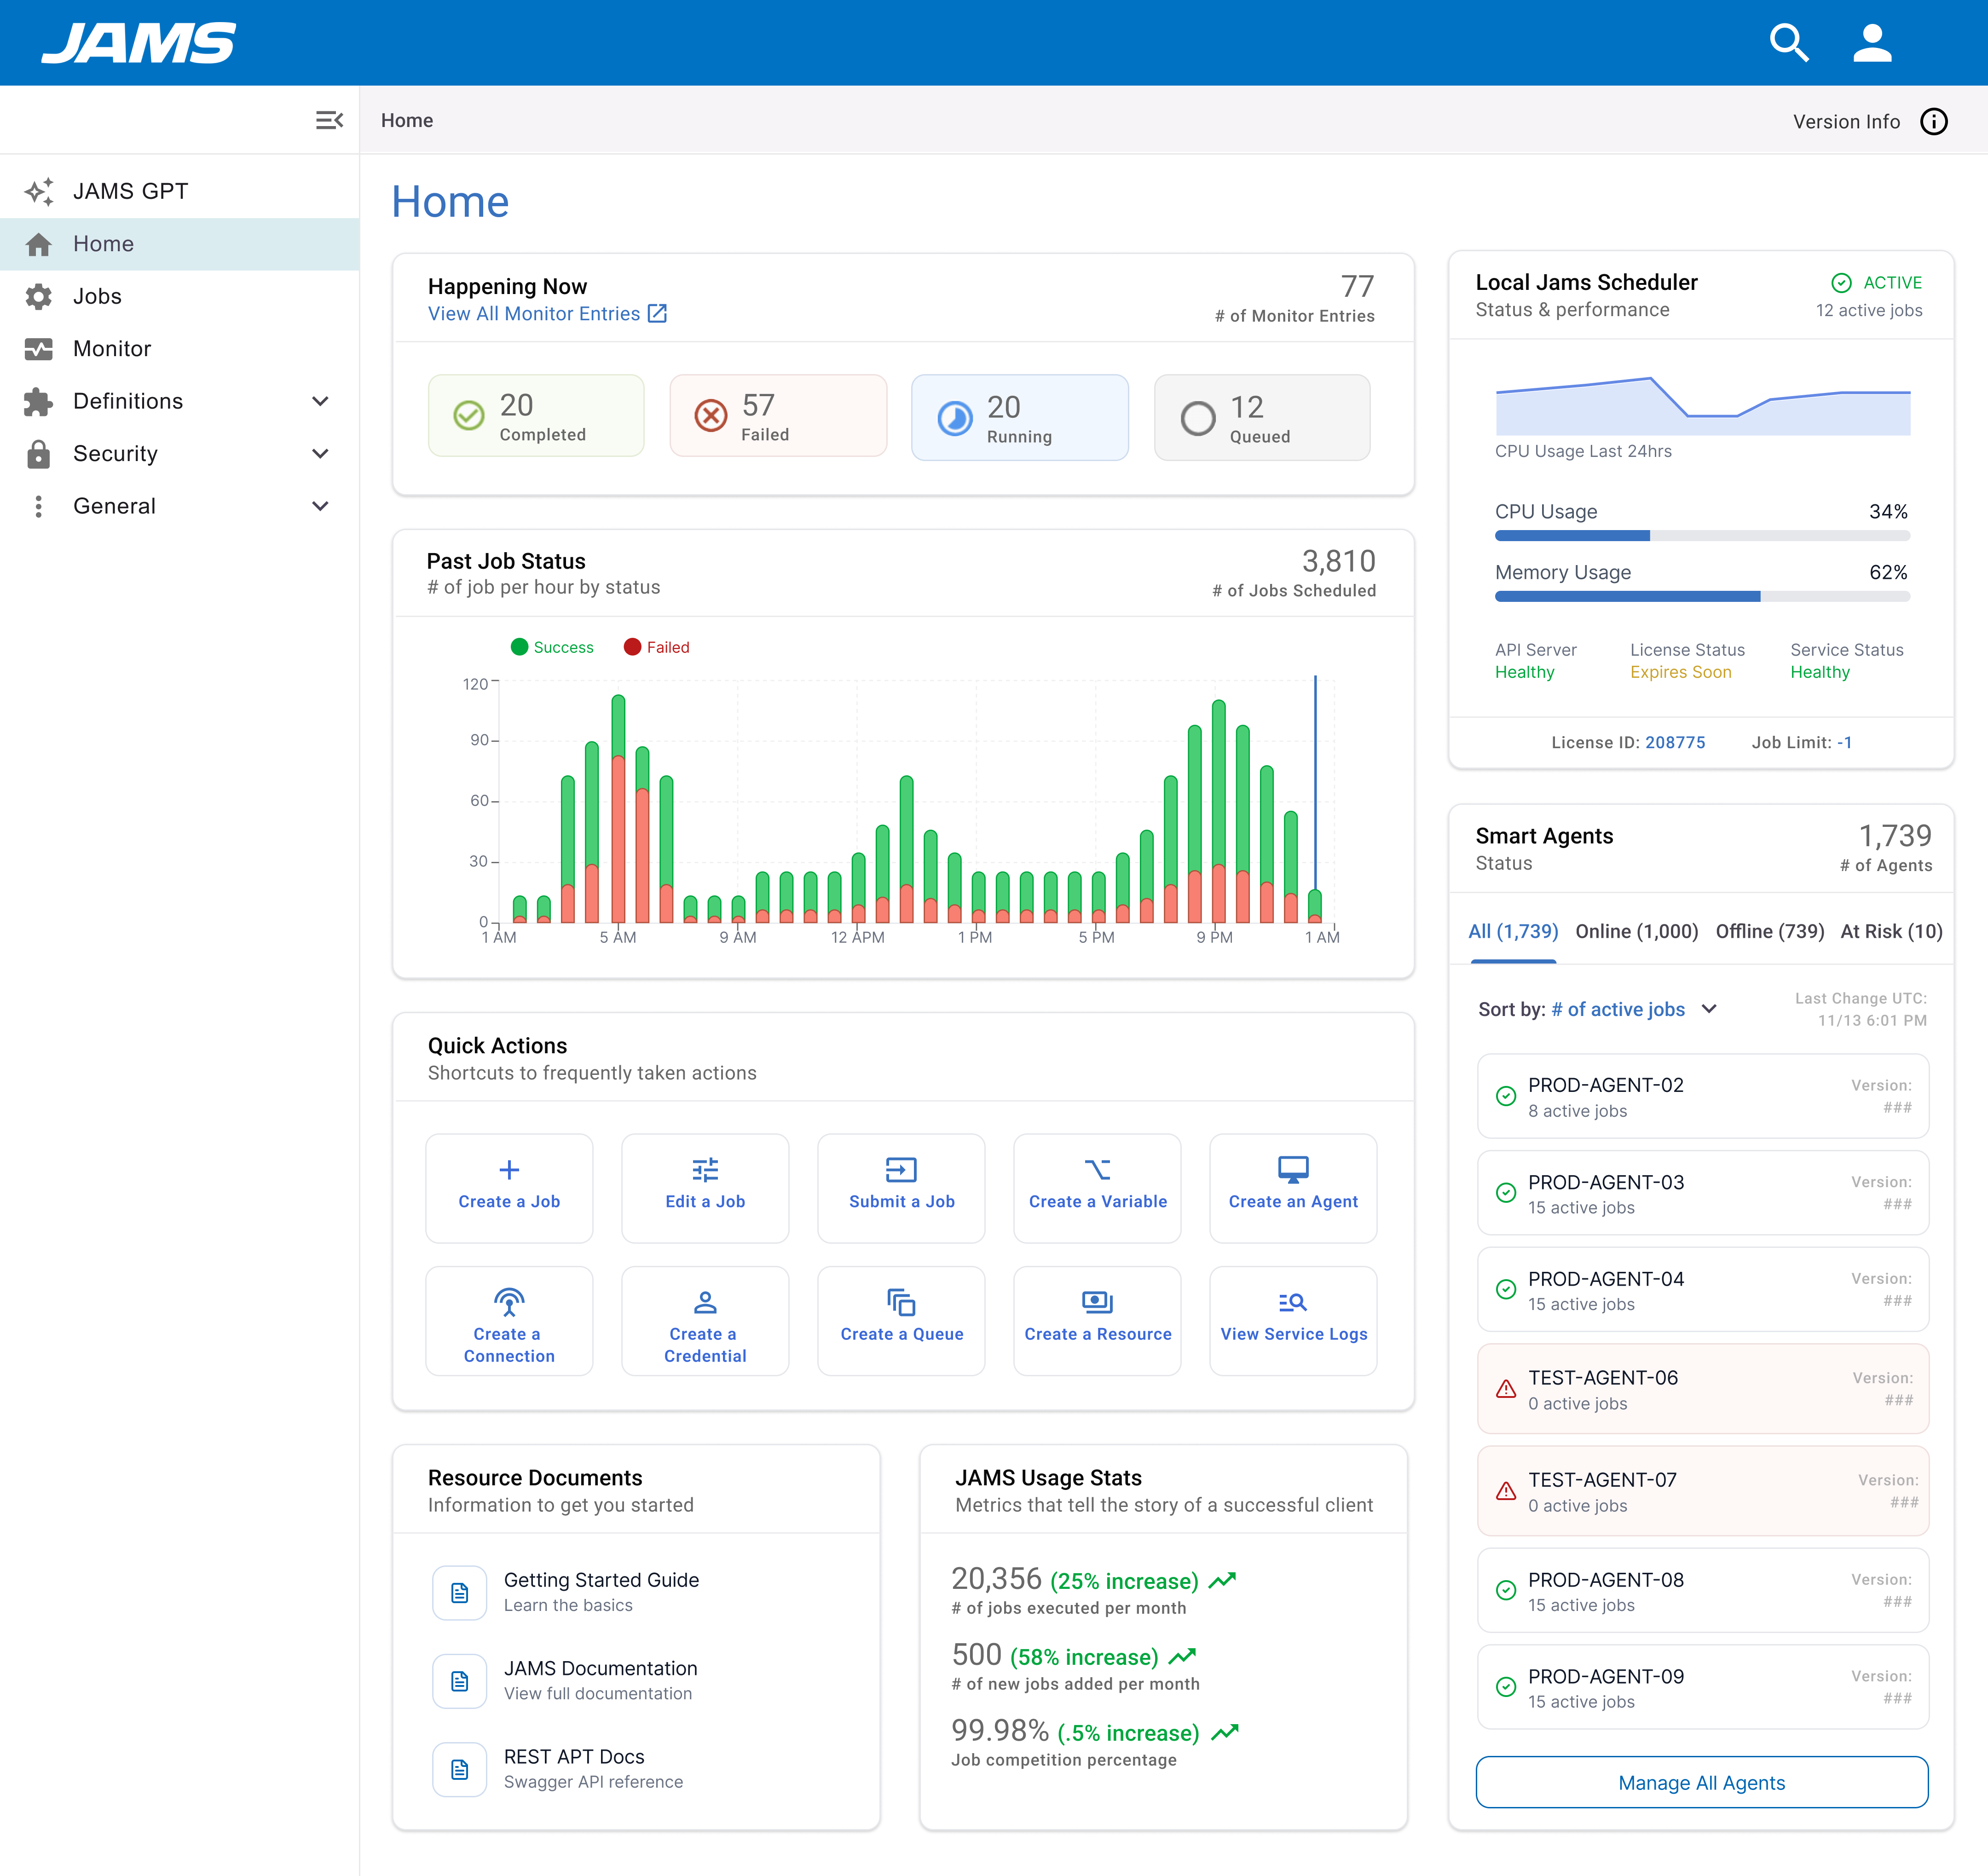The height and width of the screenshot is (1876, 1988).
Task: Click the View Service Logs icon
Action: coord(1293,1302)
